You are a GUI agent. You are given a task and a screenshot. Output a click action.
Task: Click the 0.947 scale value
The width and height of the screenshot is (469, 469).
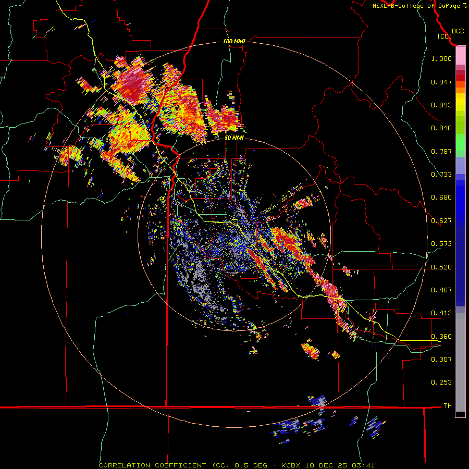click(441, 82)
